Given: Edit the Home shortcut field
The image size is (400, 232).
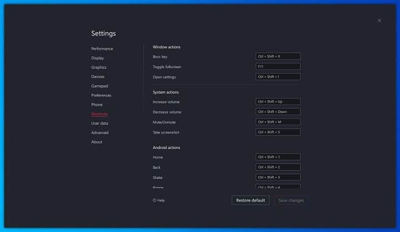Looking at the screenshot, I should pos(278,157).
